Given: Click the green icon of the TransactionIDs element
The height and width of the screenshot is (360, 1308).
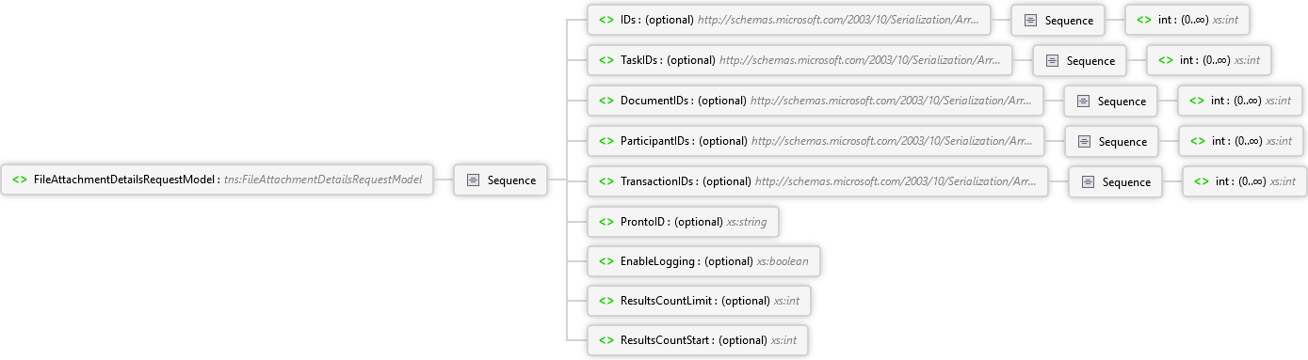Looking at the screenshot, I should tap(606, 180).
